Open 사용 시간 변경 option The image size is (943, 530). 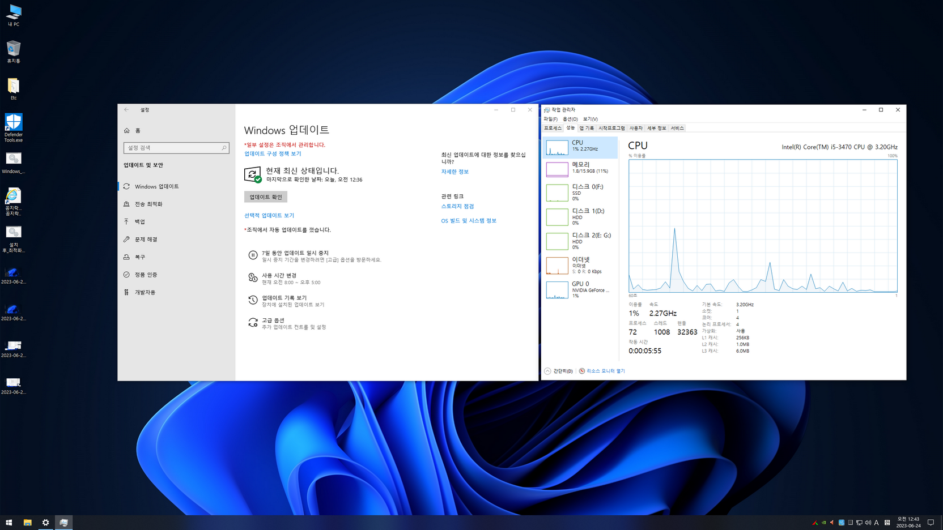point(284,279)
